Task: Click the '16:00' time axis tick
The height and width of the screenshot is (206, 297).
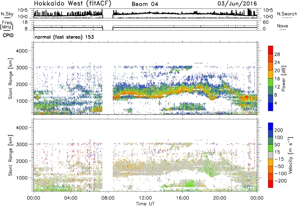Action: 183,198
